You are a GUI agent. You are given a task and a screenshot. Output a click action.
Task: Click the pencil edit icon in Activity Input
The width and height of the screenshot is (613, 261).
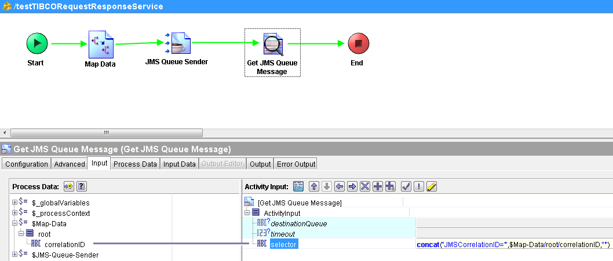(x=432, y=186)
